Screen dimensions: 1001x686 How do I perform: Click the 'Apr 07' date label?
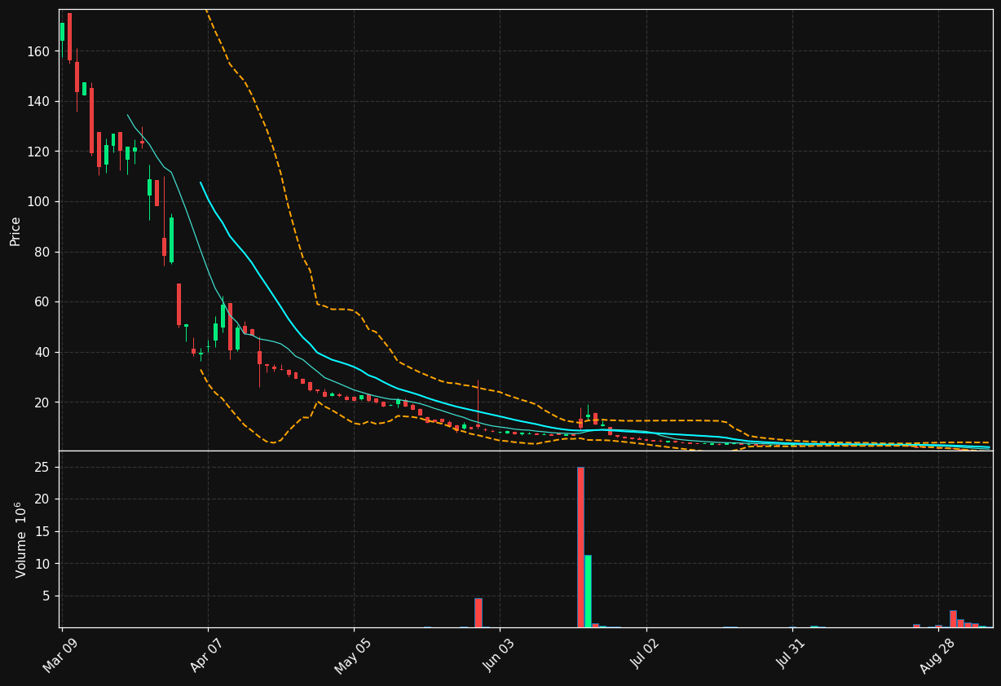[x=207, y=654]
